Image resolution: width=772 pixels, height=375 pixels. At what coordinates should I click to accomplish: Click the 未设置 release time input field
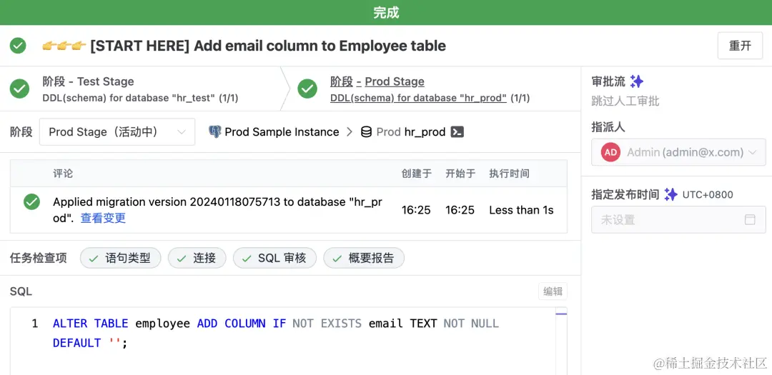coord(678,219)
